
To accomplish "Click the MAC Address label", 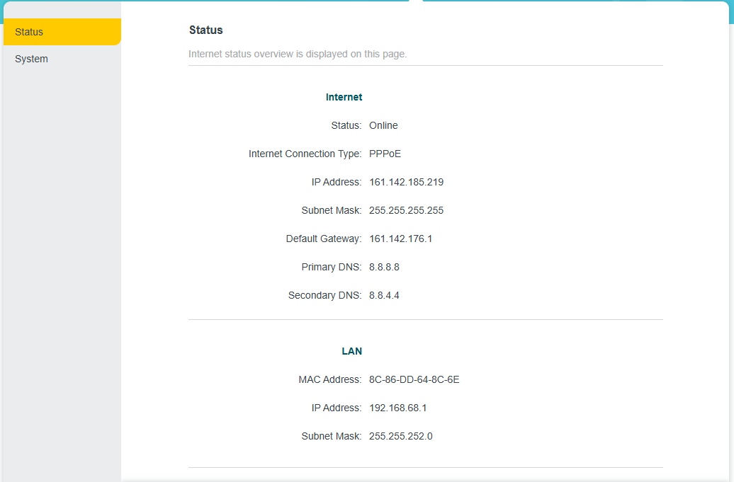I will (330, 379).
